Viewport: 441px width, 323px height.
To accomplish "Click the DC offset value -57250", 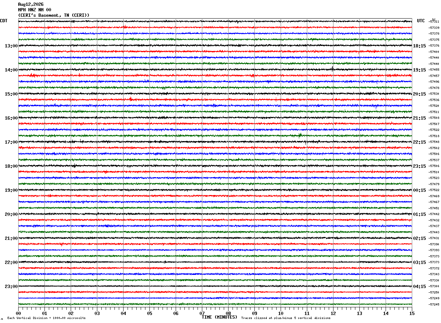I will click(434, 292).
